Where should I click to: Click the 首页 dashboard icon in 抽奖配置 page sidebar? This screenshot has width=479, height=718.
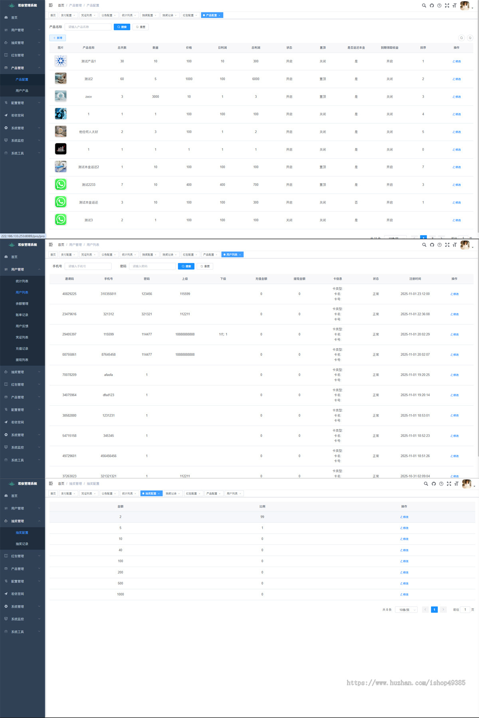coord(6,496)
